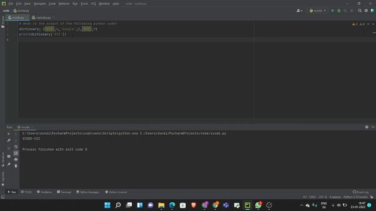This screenshot has width=376, height=211.
Task: Toggle tool window quick access in corner
Action: pos(3,197)
